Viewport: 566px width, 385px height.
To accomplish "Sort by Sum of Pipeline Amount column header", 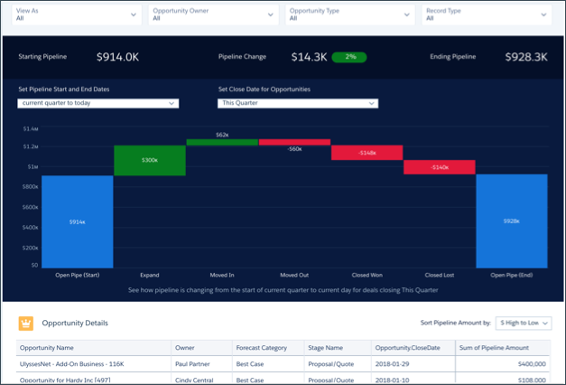I will 493,347.
